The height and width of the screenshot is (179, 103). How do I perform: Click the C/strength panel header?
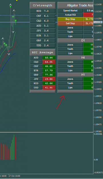click(43, 5)
